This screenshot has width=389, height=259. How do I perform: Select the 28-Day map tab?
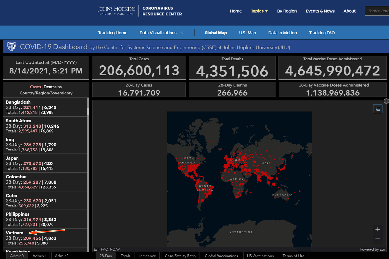click(x=106, y=256)
